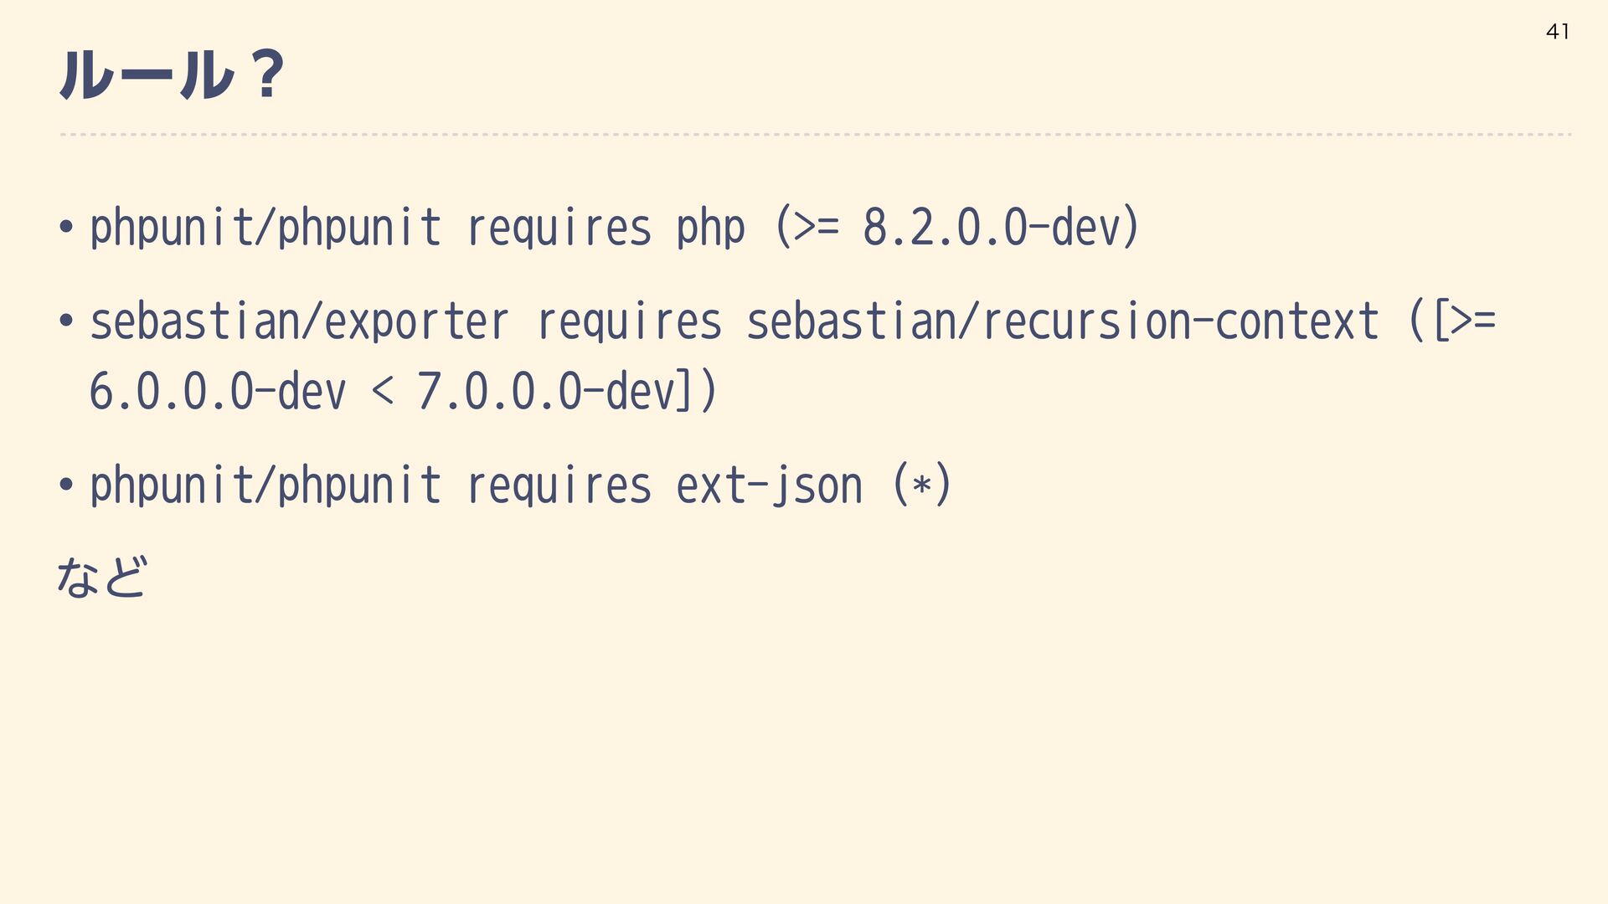Select the sebastian/exporter package name
Image resolution: width=1608 pixels, height=904 pixels.
coord(299,321)
